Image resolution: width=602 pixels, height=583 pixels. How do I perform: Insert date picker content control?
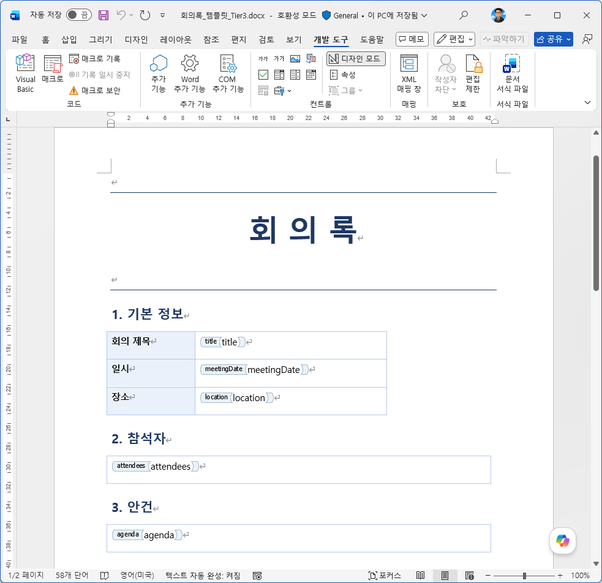[x=311, y=75]
